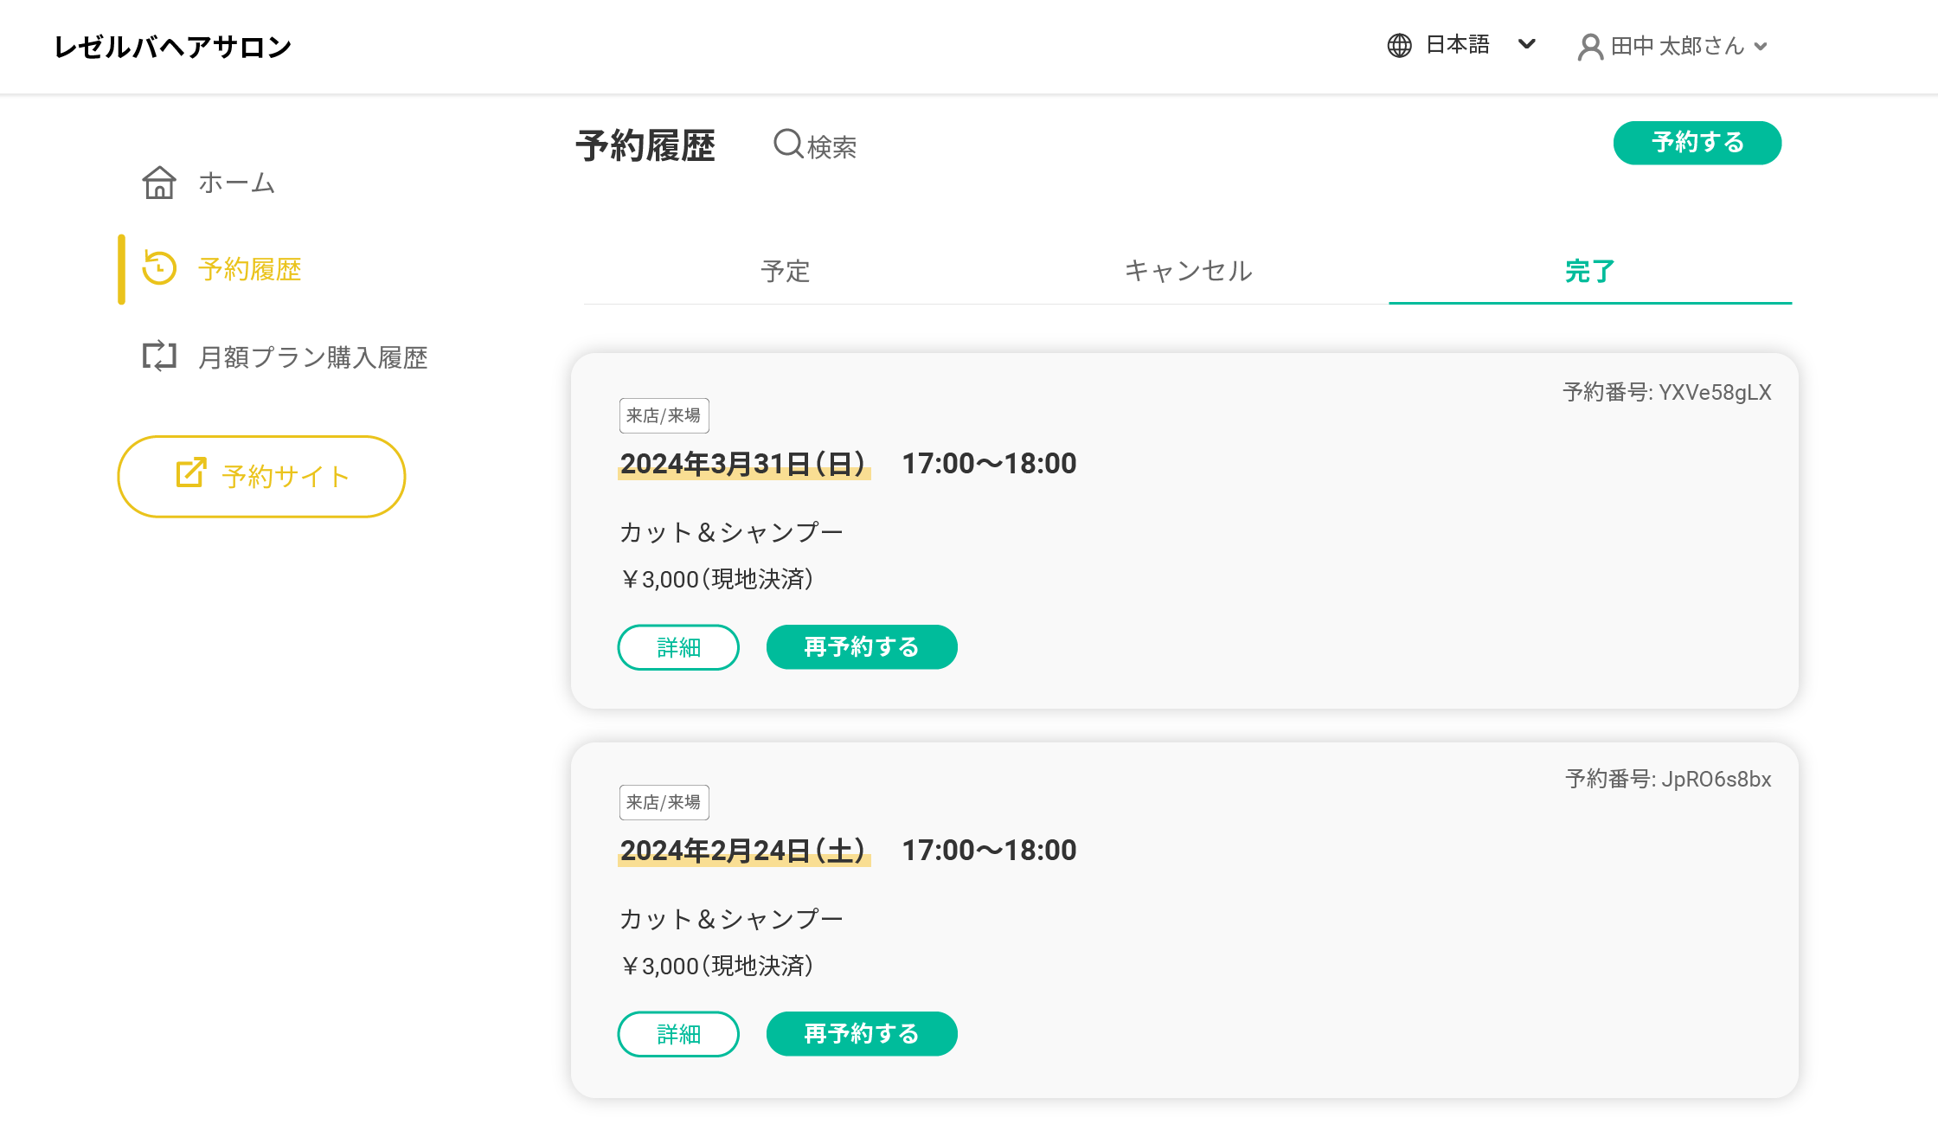Expand the 日本語 language dropdown chevron
1938x1137 pixels.
[1526, 44]
